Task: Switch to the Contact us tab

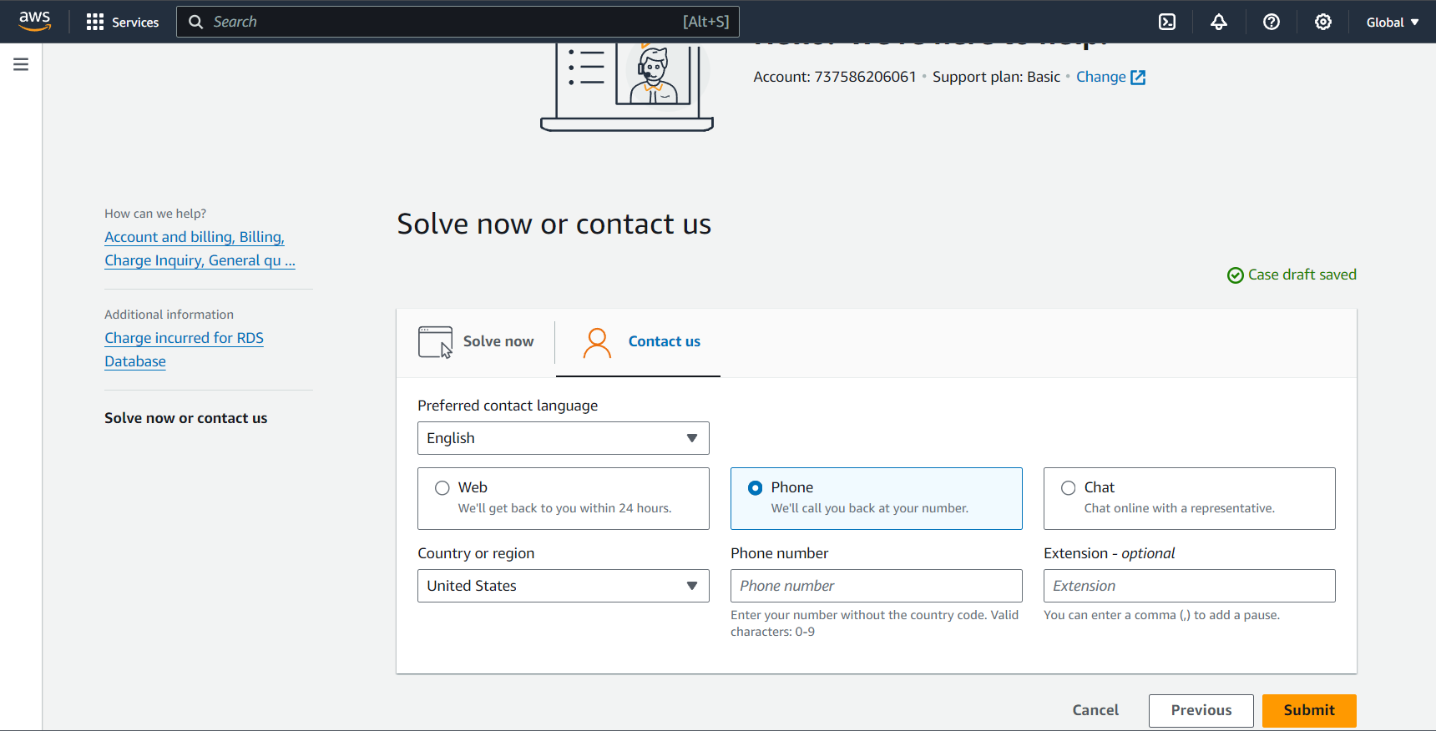Action: (639, 342)
